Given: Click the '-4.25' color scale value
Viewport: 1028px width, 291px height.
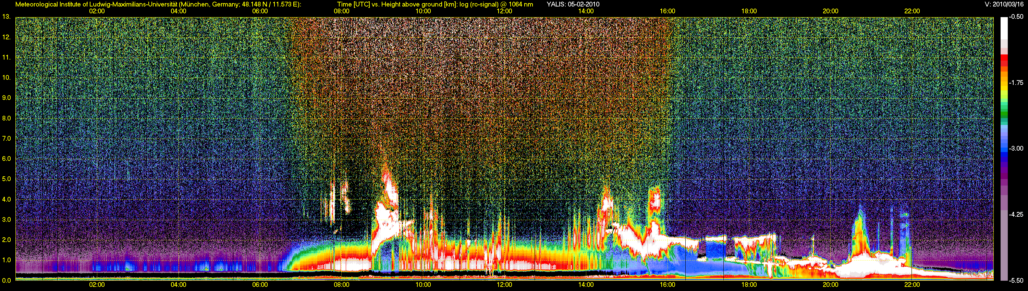Looking at the screenshot, I should click(x=1016, y=214).
